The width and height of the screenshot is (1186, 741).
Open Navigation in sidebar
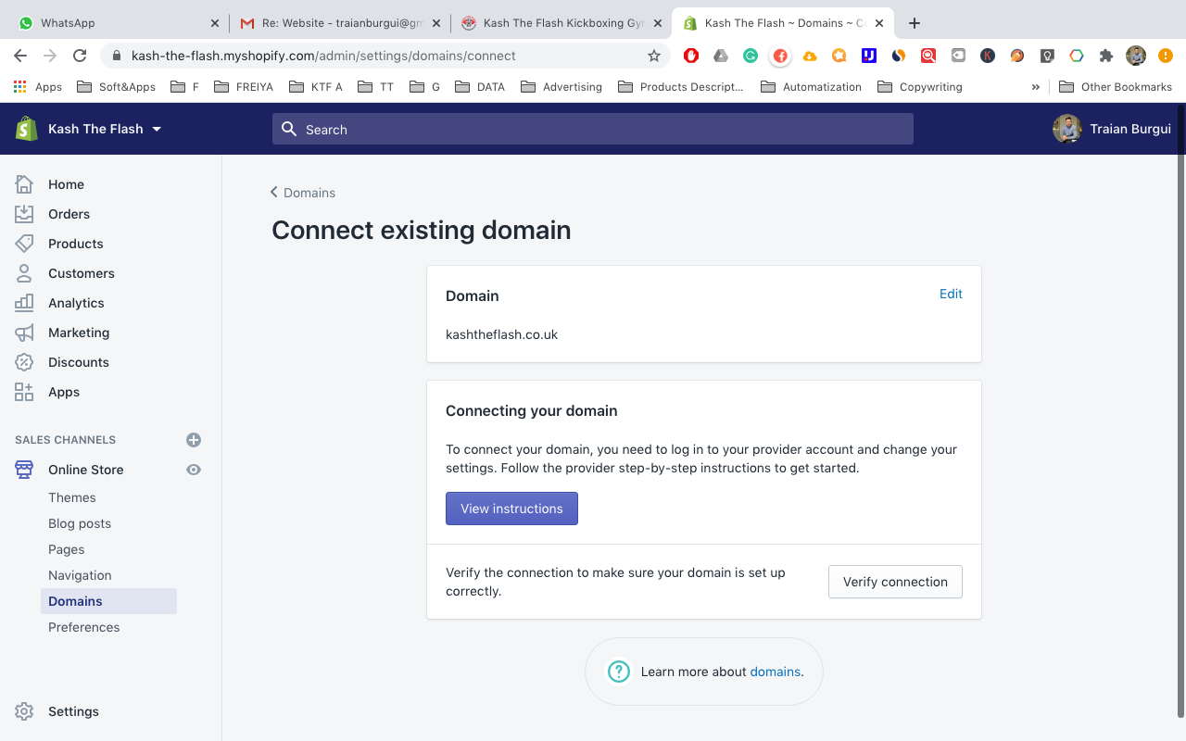point(80,575)
